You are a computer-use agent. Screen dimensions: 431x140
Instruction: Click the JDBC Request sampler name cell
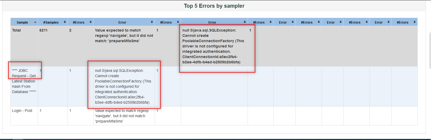[x=24, y=81]
